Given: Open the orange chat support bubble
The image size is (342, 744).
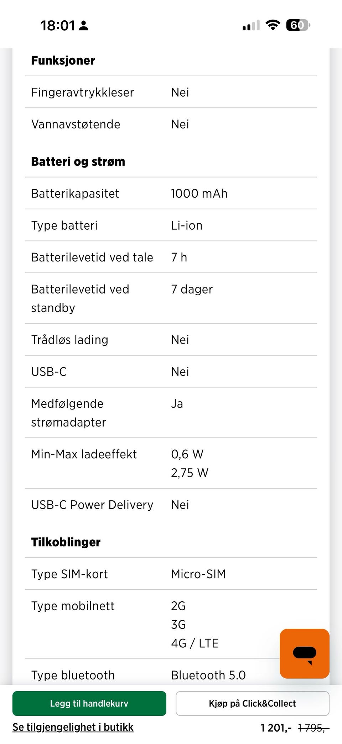Looking at the screenshot, I should 304,653.
